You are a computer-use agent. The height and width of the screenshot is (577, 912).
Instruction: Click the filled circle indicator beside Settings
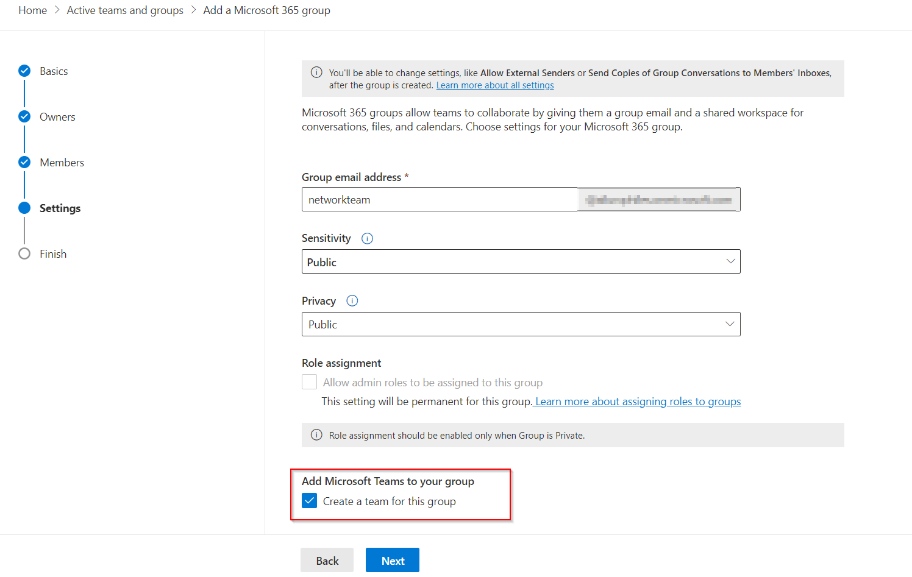point(24,207)
